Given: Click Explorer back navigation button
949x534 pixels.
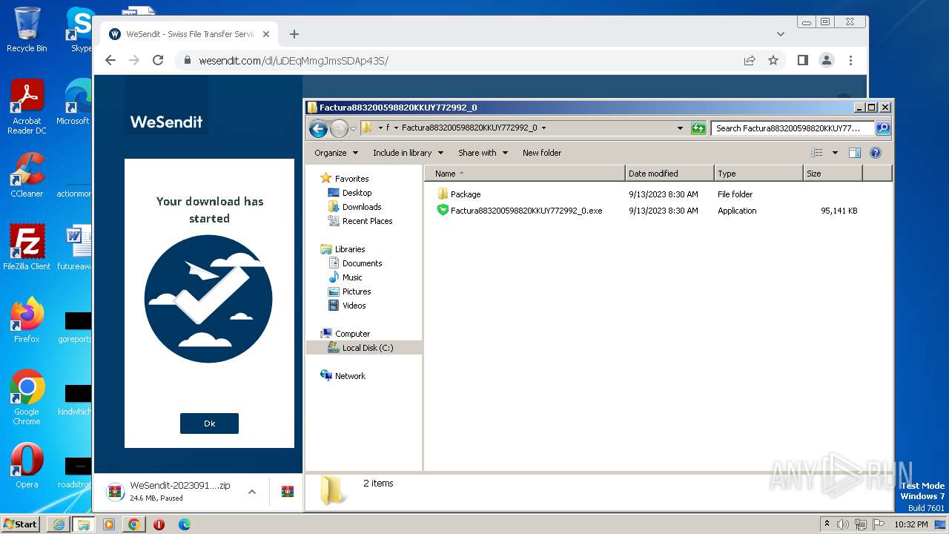Looking at the screenshot, I should coord(318,128).
